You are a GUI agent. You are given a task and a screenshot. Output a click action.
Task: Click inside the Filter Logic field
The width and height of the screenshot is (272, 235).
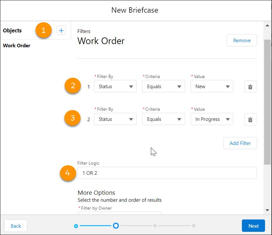(x=167, y=173)
